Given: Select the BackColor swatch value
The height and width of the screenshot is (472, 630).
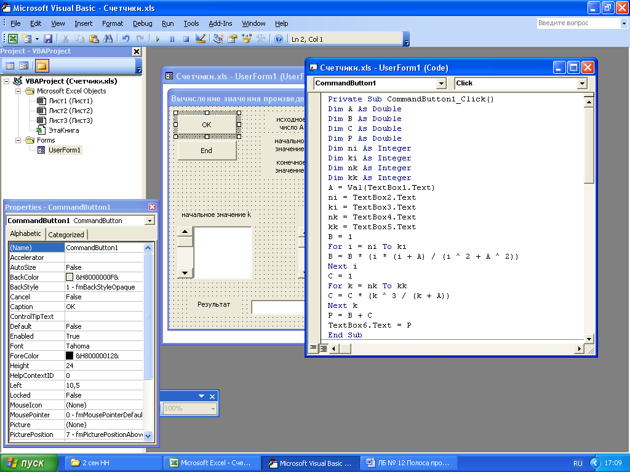Looking at the screenshot, I should pyautogui.click(x=70, y=277).
